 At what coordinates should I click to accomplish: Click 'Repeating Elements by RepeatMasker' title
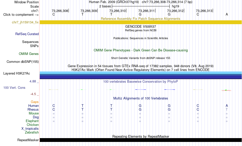[141, 136]
